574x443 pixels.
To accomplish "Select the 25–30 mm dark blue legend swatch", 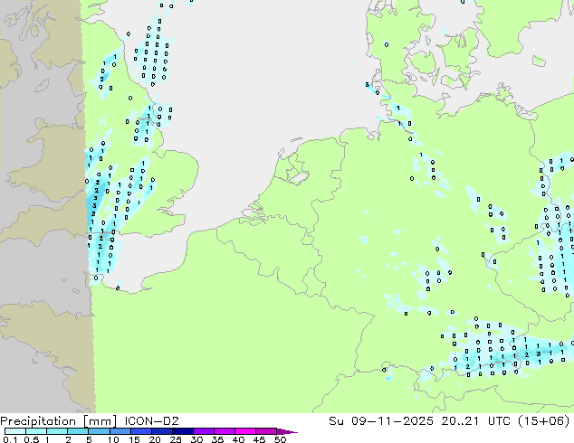I will [x=183, y=431].
